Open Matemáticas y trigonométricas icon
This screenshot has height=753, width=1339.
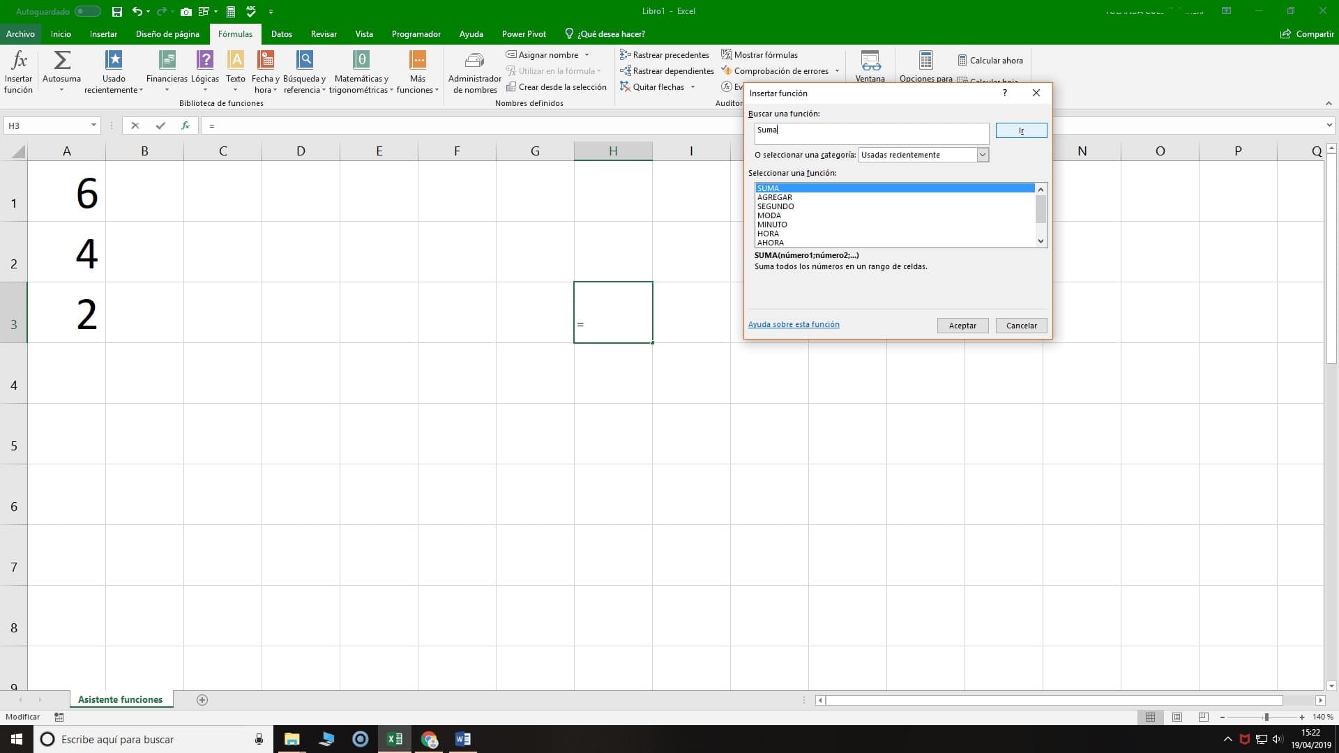click(361, 61)
